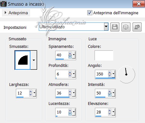Open the Angolo slider dropdown arrow
Viewport: 145px width, 123px height.
click(113, 74)
